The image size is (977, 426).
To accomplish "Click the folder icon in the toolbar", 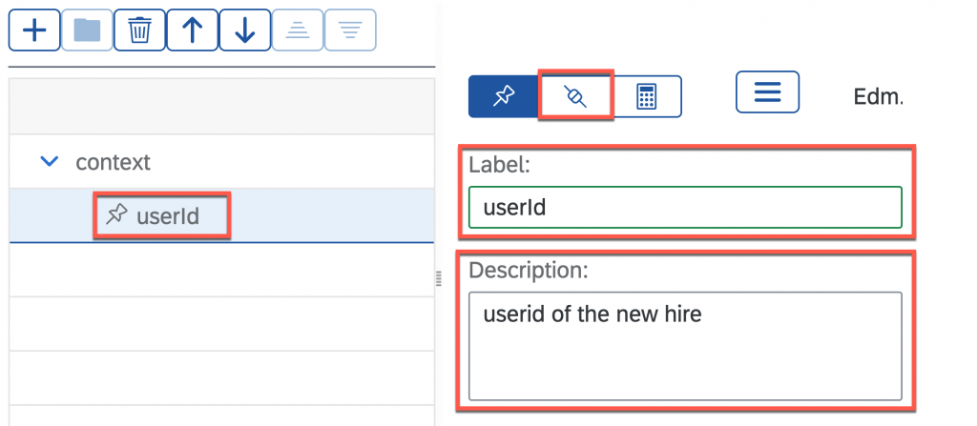I will (87, 30).
